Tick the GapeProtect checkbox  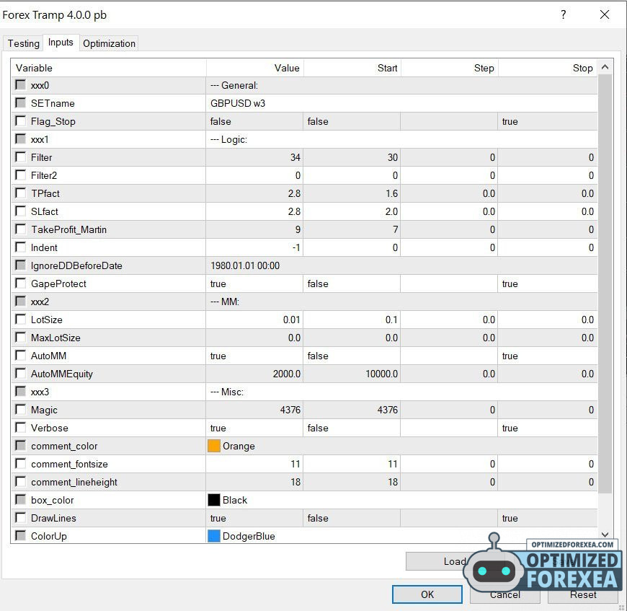tap(20, 283)
